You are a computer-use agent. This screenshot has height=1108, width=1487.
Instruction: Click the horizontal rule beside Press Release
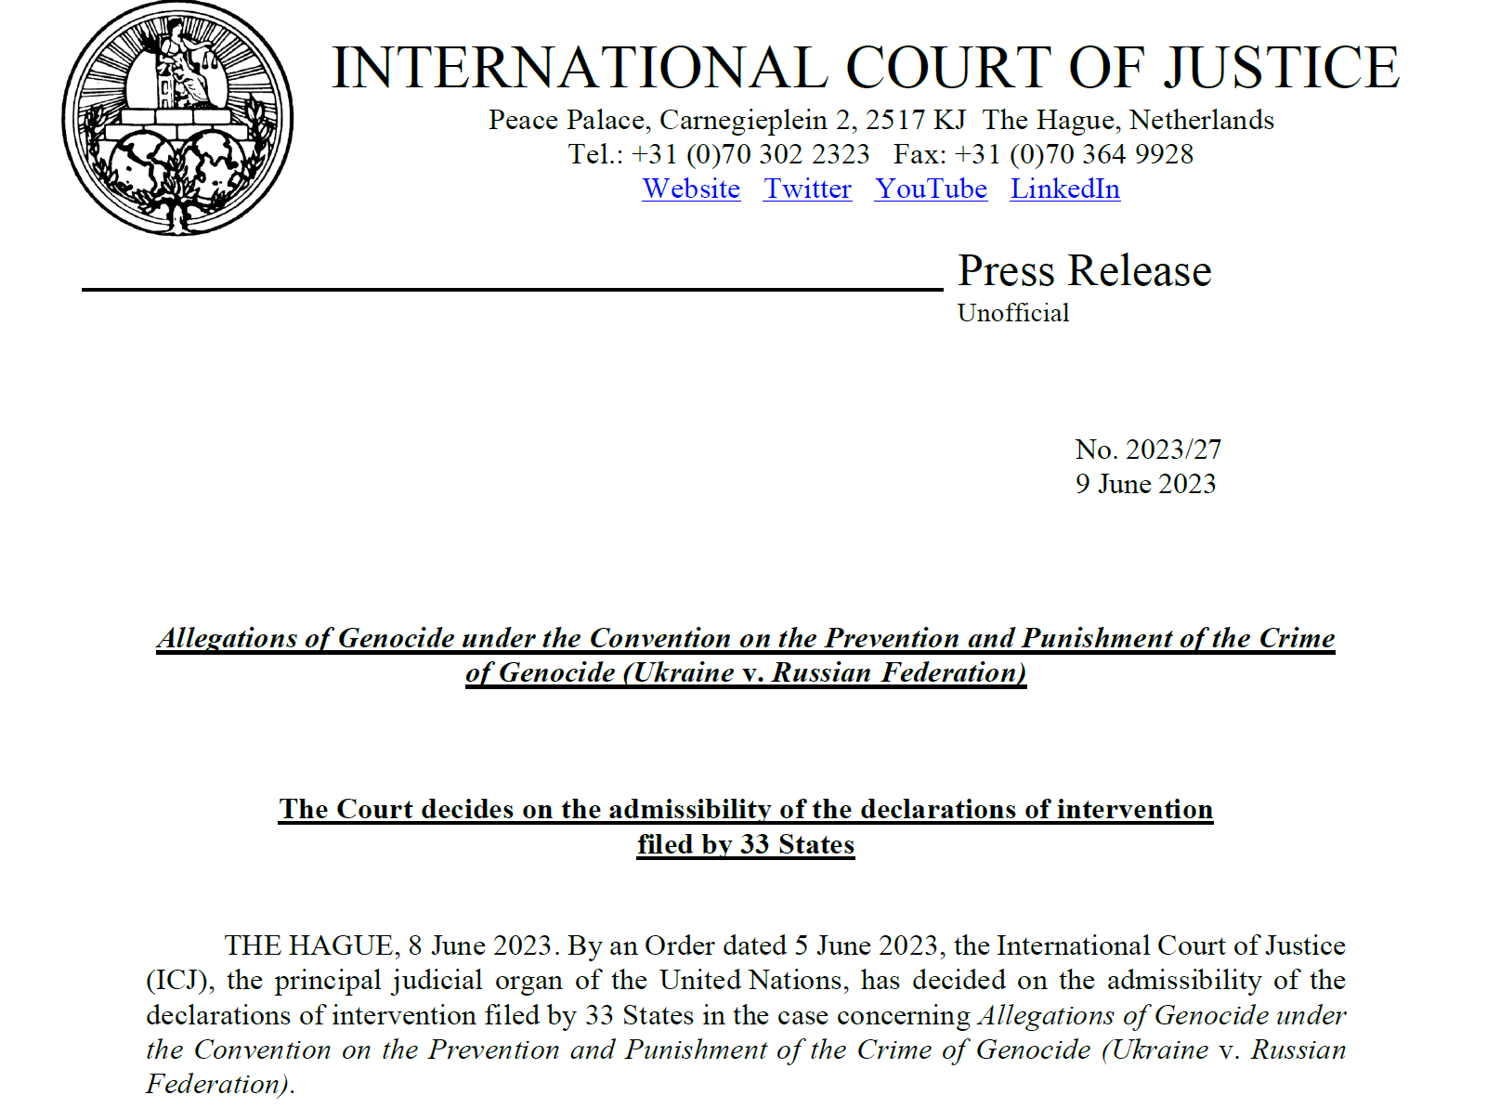[x=512, y=290]
